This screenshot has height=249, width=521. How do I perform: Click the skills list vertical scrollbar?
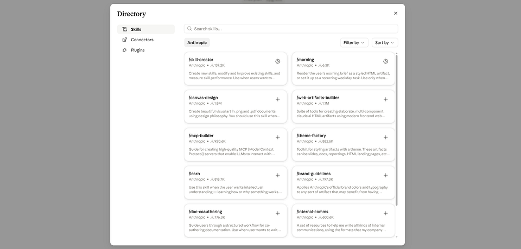point(396,130)
